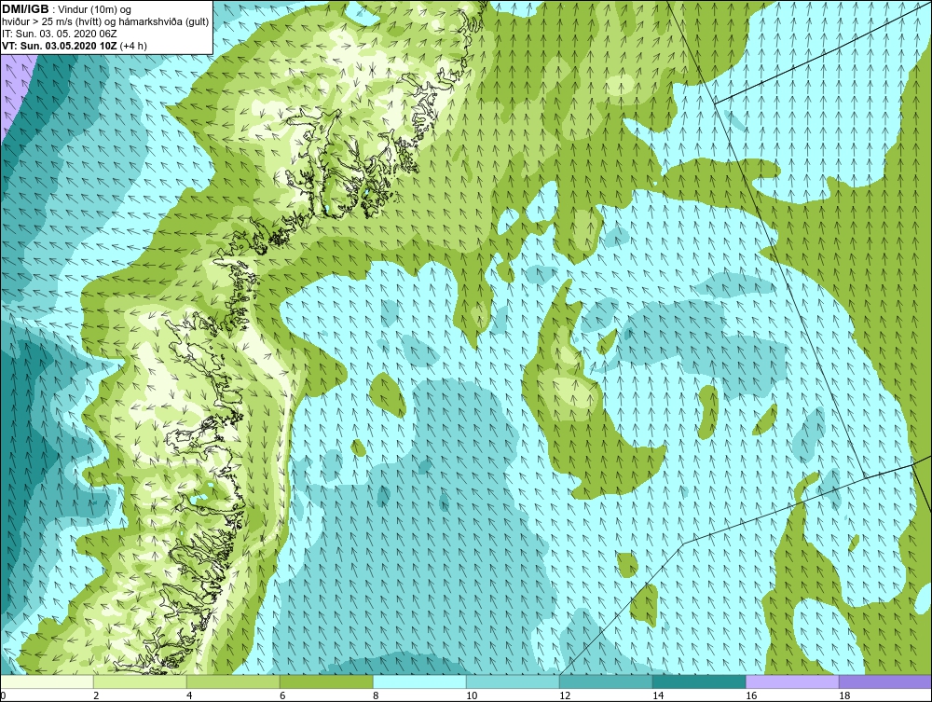Click the legend scale label "14"
932x702 pixels.
tap(658, 695)
